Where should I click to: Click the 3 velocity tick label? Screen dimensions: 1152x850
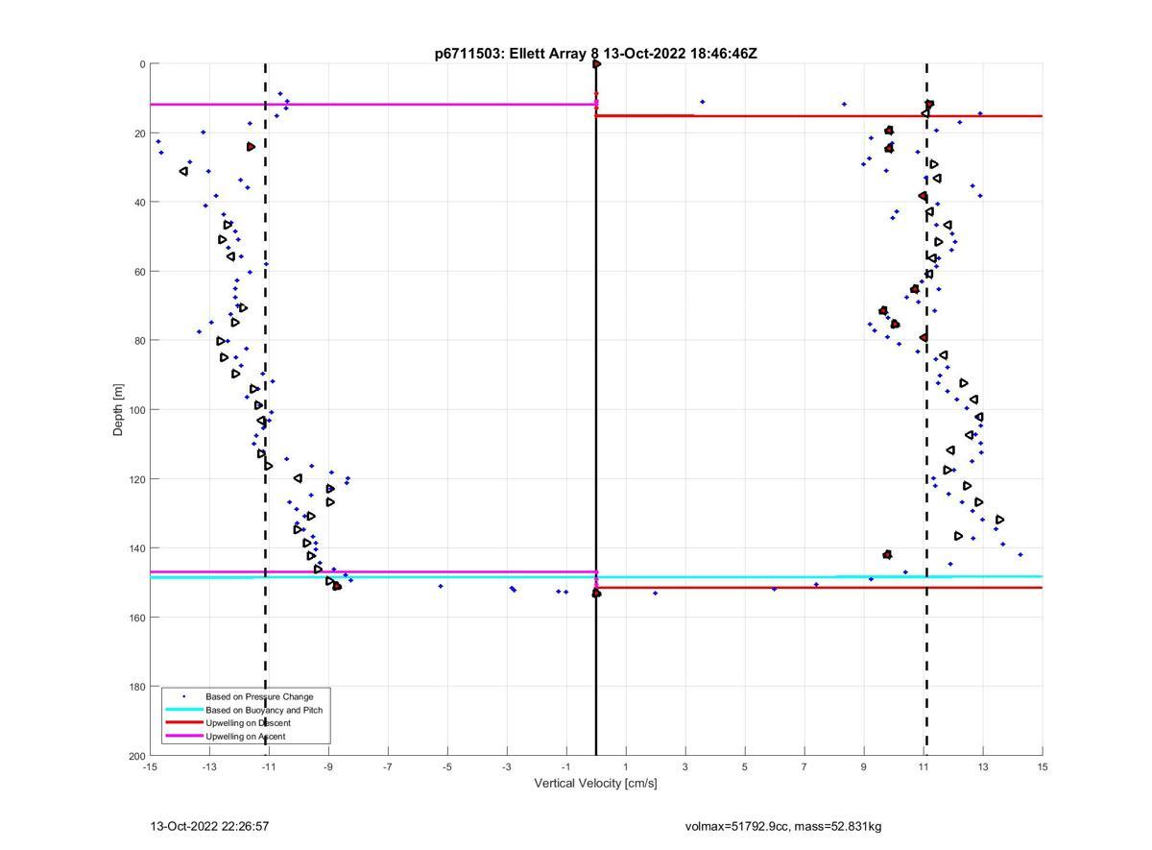point(685,767)
